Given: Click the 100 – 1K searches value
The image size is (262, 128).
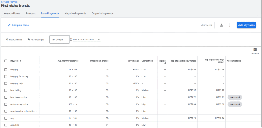Looking at the screenshot, I should [x=72, y=104].
